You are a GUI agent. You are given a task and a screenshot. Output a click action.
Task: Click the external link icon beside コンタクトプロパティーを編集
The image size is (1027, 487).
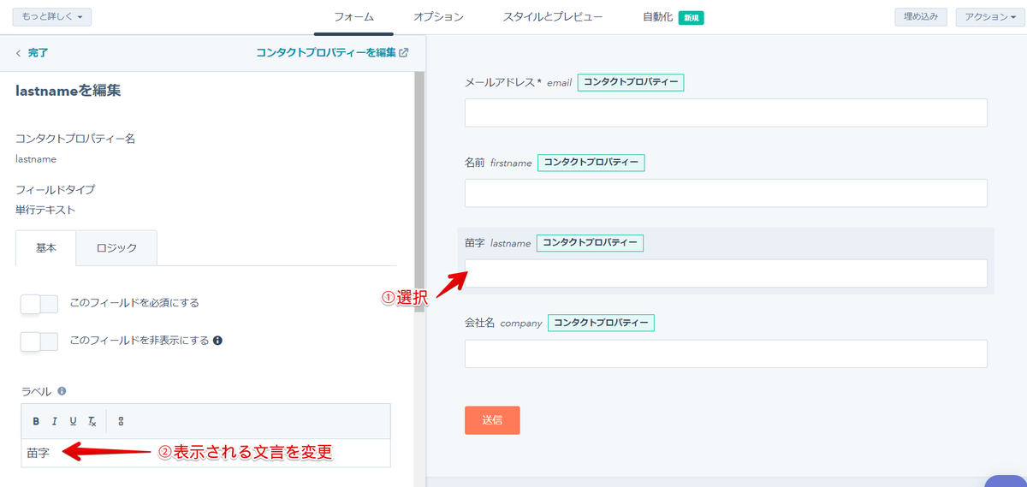pyautogui.click(x=404, y=53)
